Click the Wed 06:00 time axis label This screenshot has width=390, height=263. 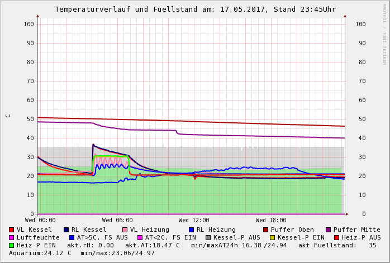(x=117, y=221)
